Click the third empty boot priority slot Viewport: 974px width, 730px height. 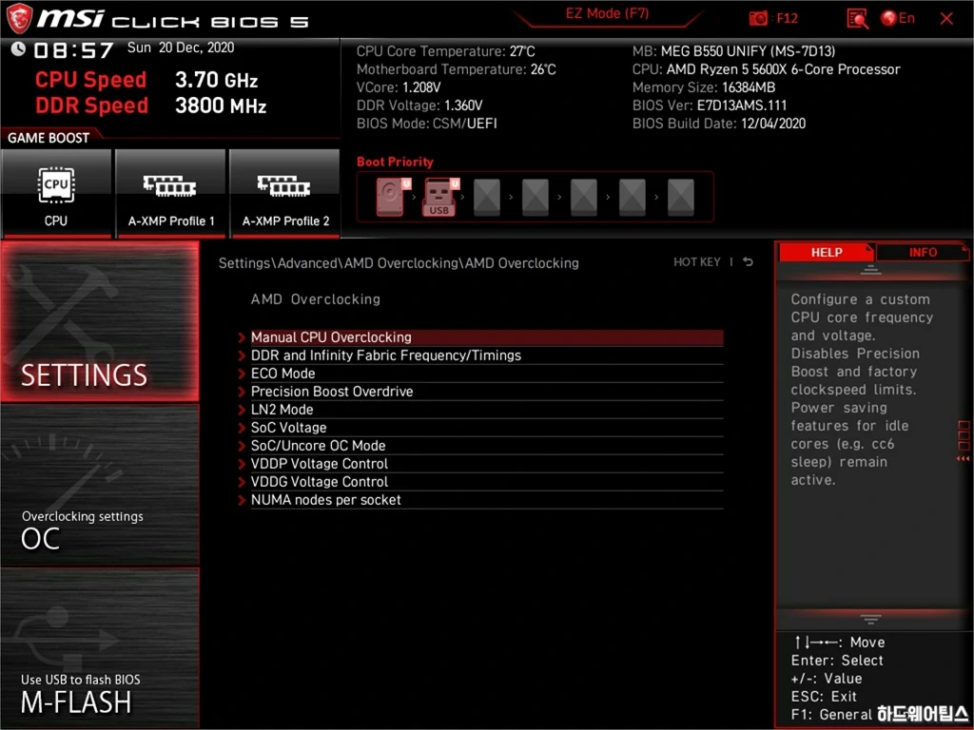tap(583, 197)
